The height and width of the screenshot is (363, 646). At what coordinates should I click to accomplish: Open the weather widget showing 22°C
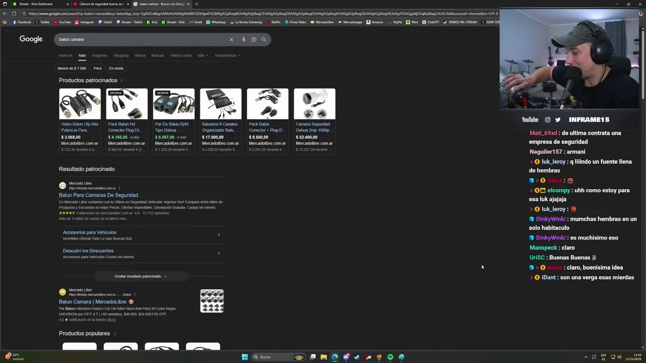pos(15,357)
